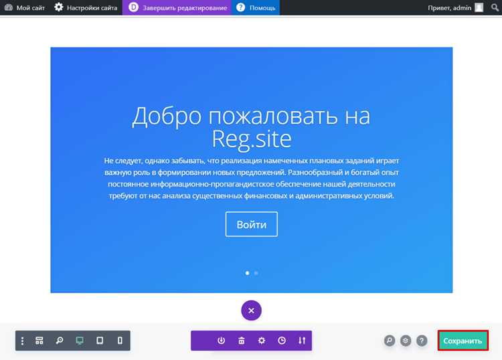Click the admin avatar thumbnail
The width and height of the screenshot is (502, 360).
(479, 7)
